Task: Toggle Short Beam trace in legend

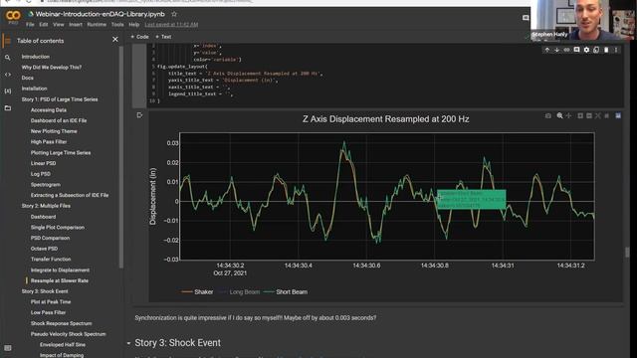Action: pyautogui.click(x=286, y=291)
